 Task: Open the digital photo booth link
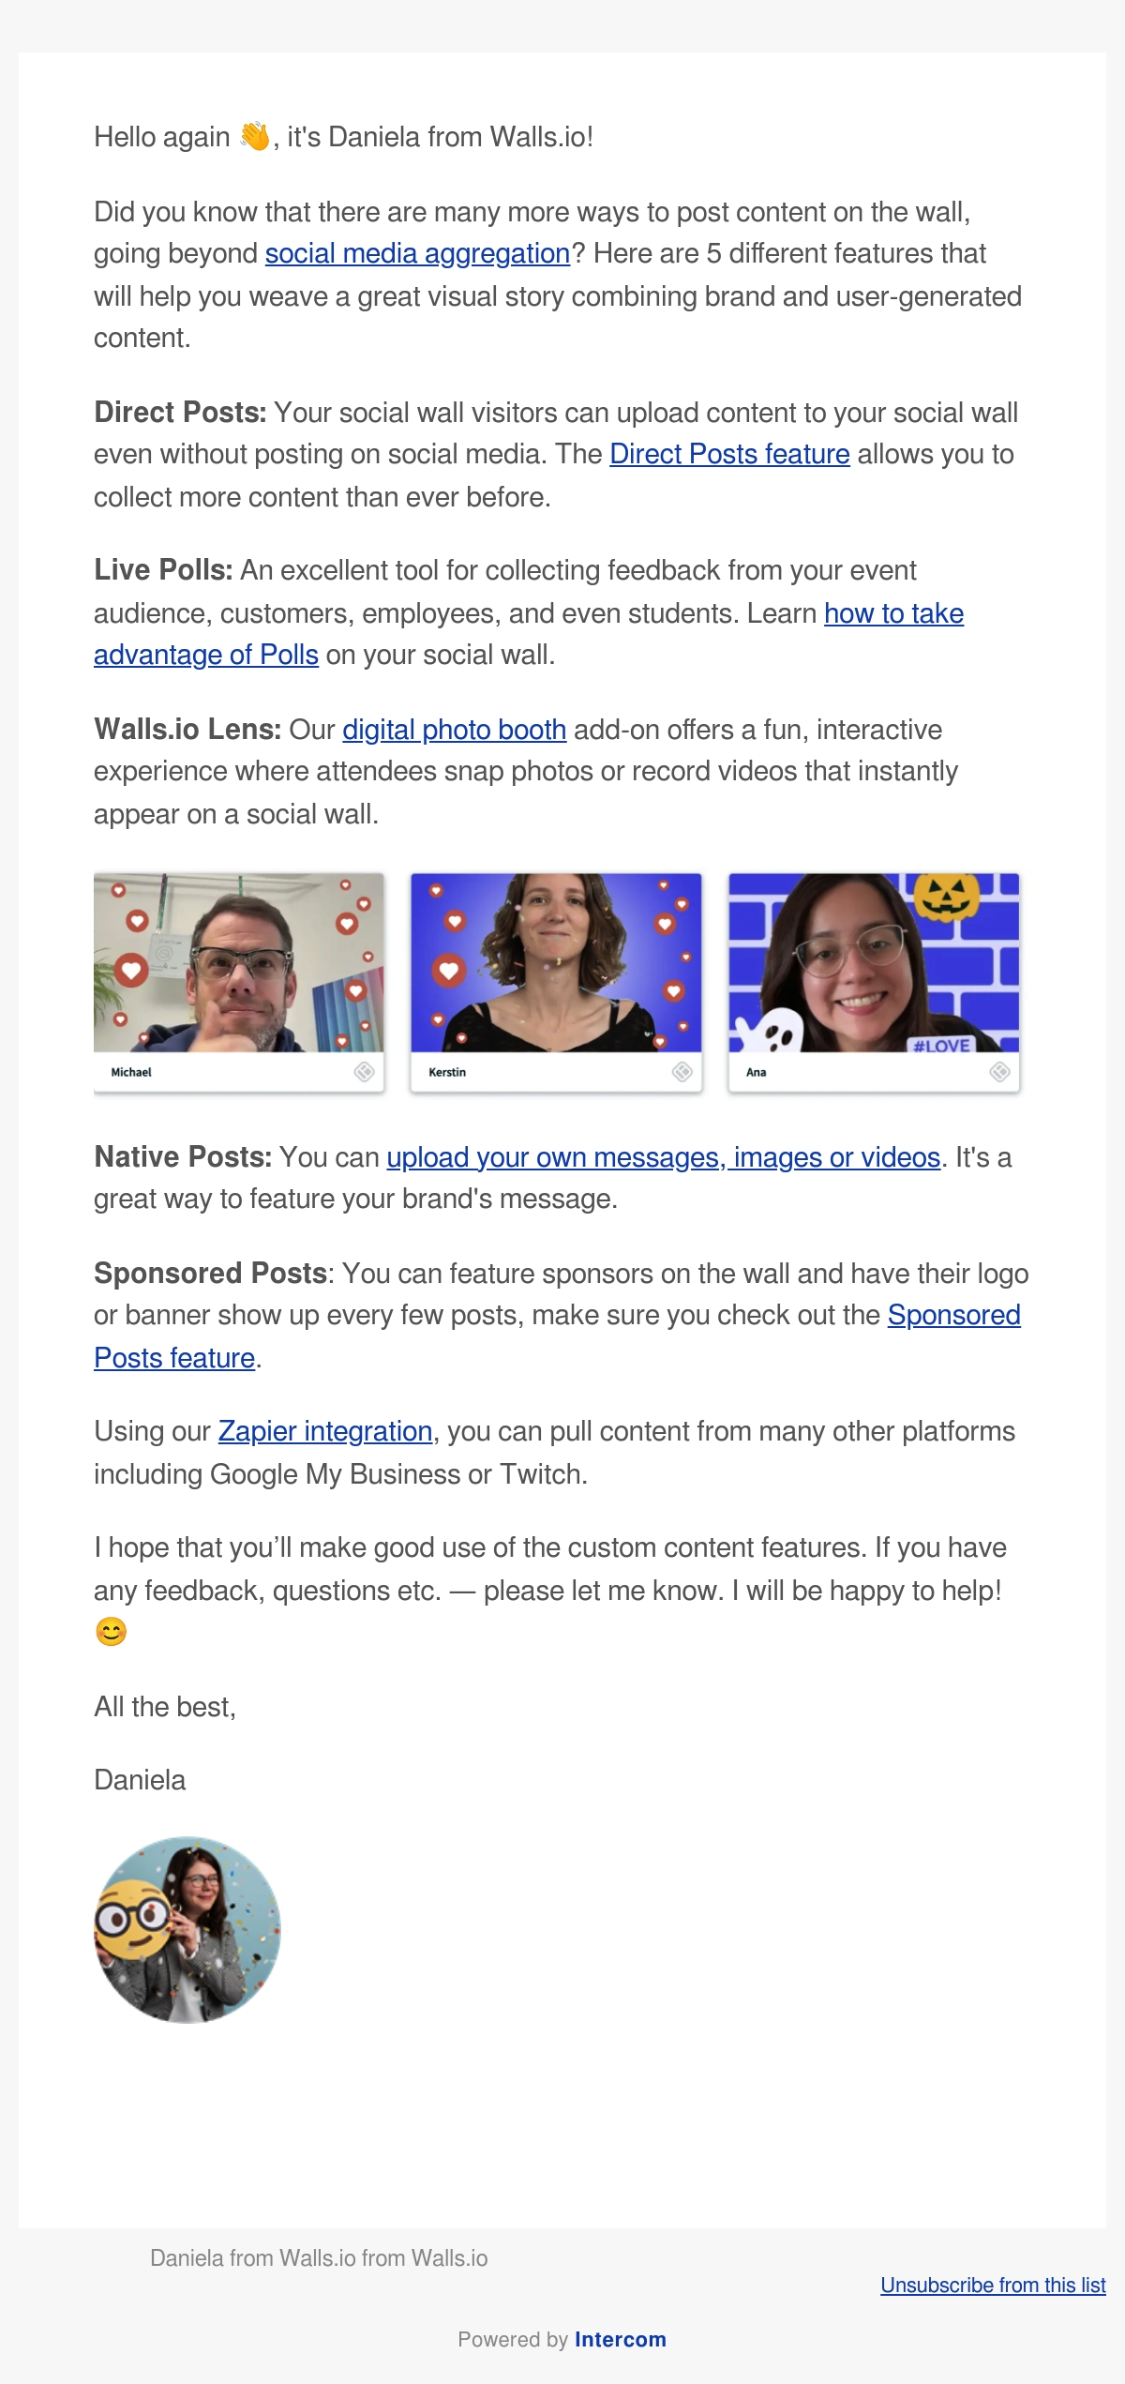(x=454, y=730)
